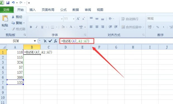Click the Fill Color bucket icon

click(63, 27)
